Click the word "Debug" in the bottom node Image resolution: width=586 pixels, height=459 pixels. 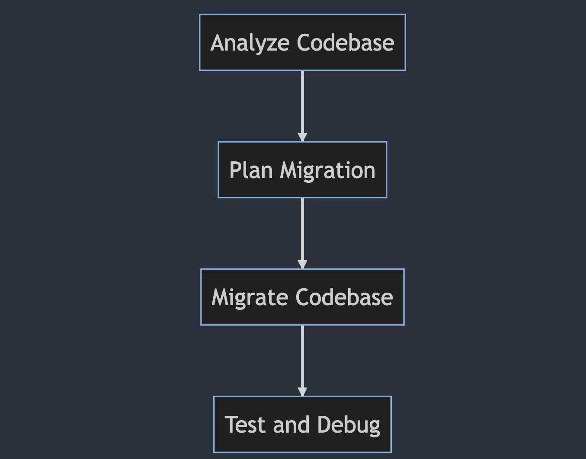pos(349,424)
